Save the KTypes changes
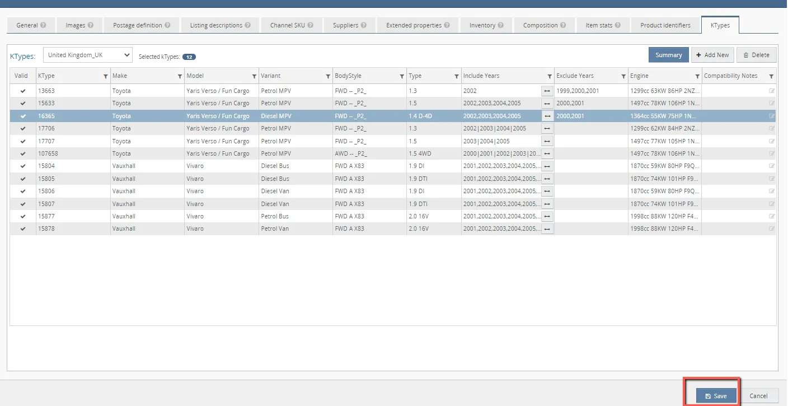 [x=716, y=396]
